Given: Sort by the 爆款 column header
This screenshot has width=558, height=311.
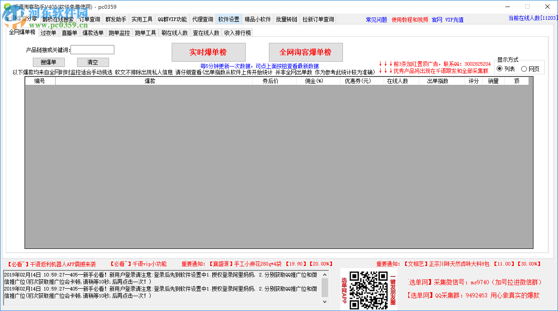Looking at the screenshot, I should [154, 81].
